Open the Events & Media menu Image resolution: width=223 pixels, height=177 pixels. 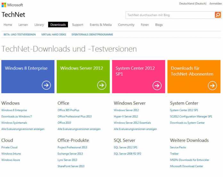pos(101,25)
